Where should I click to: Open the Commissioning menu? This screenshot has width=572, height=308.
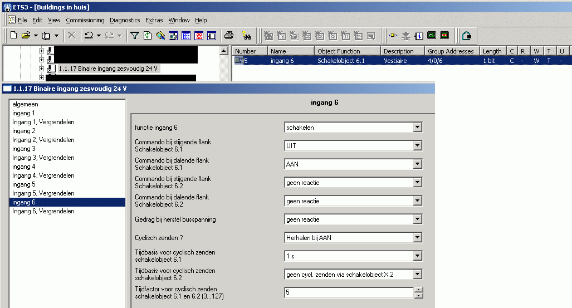pyautogui.click(x=85, y=20)
